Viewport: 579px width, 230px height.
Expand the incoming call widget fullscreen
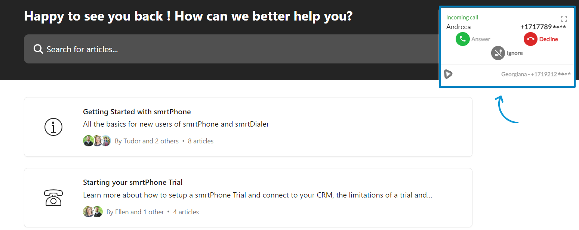(x=564, y=19)
